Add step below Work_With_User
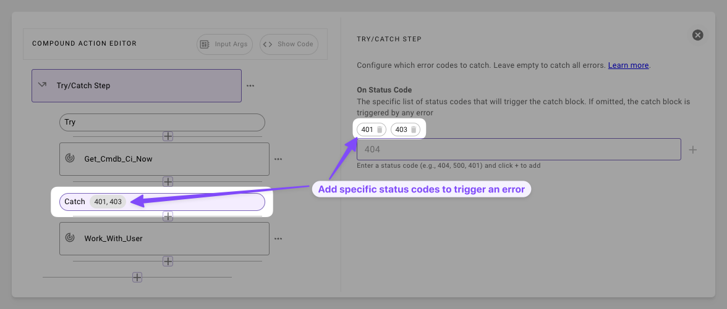This screenshot has width=727, height=309. pos(168,262)
